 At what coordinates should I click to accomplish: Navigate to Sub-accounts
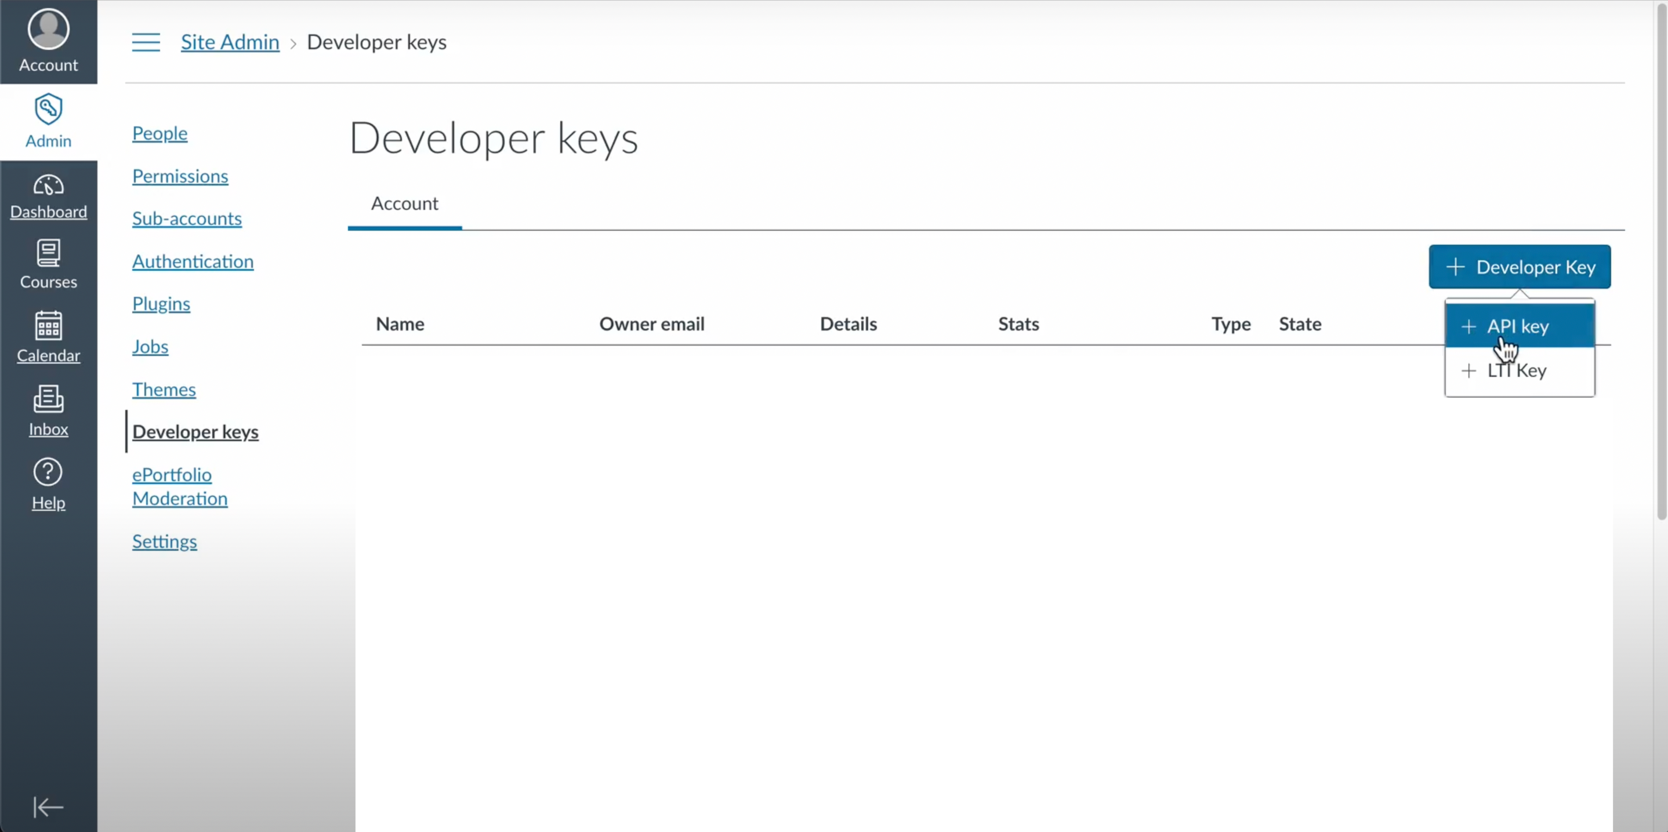tap(187, 219)
